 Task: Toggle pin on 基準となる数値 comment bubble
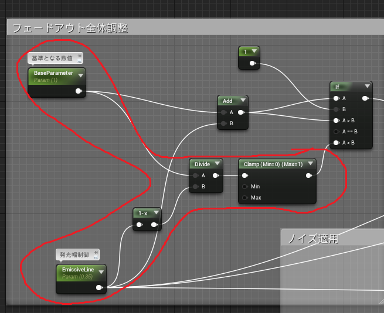tap(80, 56)
